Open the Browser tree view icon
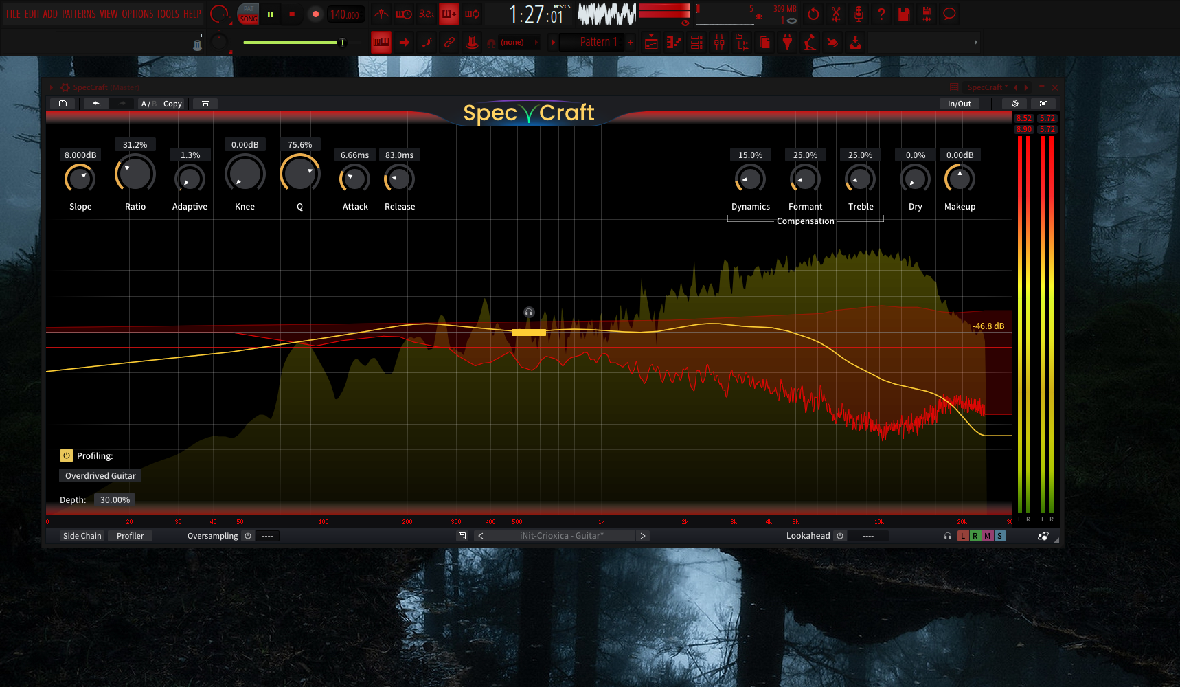The width and height of the screenshot is (1180, 687). [742, 43]
